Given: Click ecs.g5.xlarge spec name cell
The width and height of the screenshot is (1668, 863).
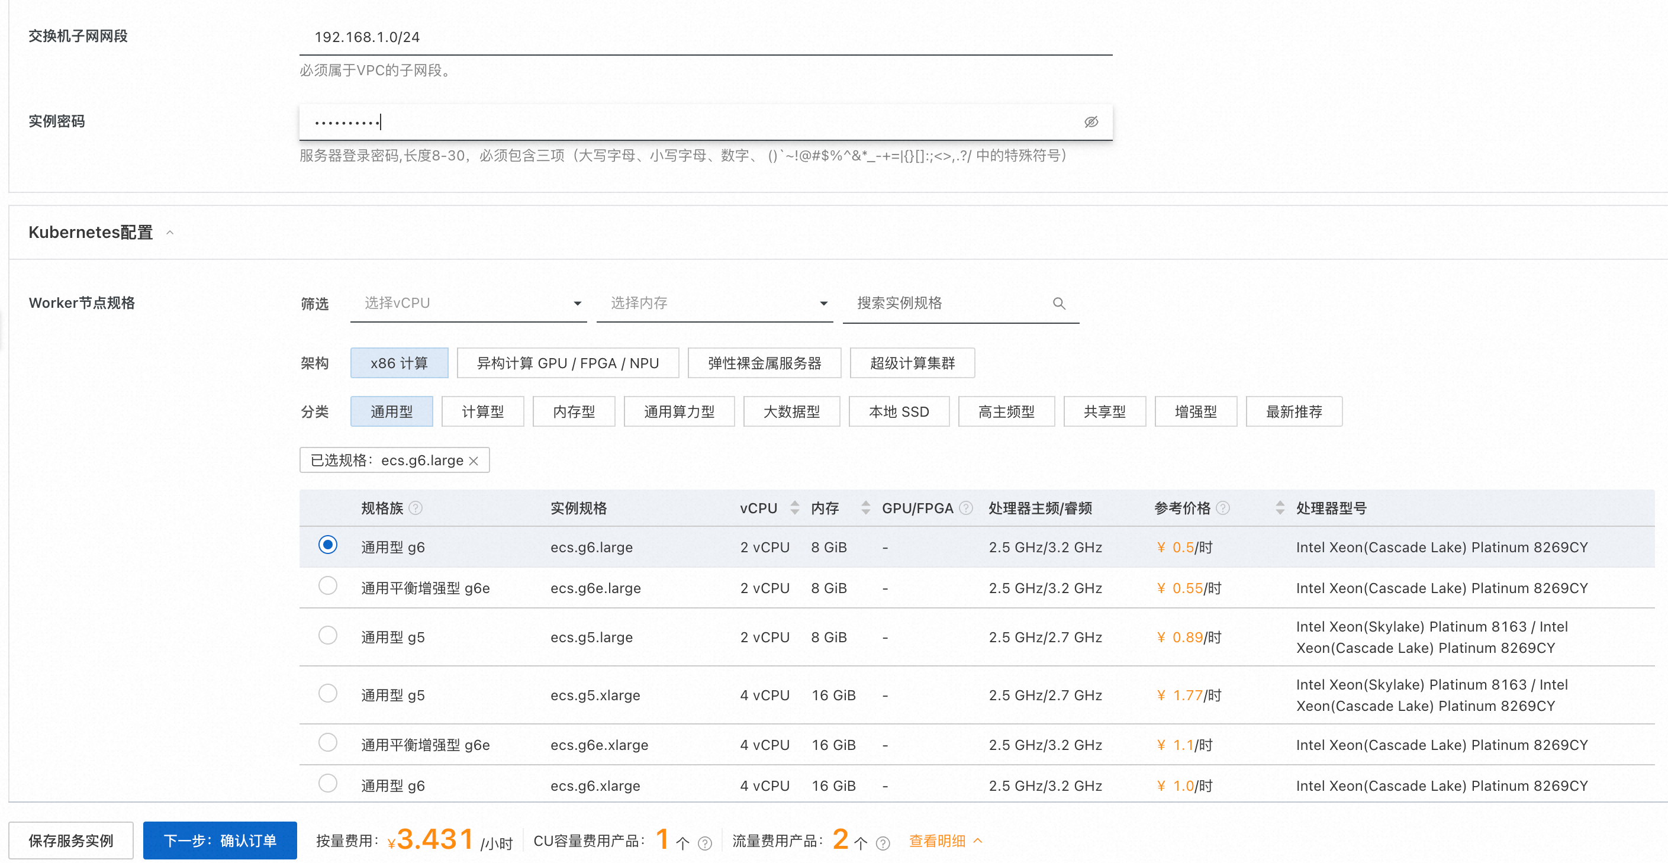Looking at the screenshot, I should [595, 695].
